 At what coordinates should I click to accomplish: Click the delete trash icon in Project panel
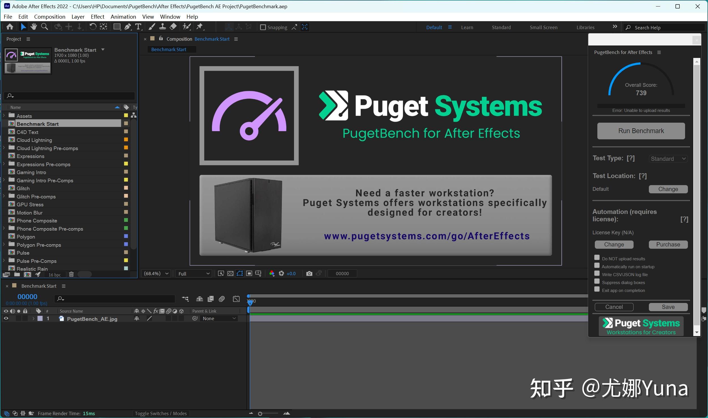pos(71,274)
